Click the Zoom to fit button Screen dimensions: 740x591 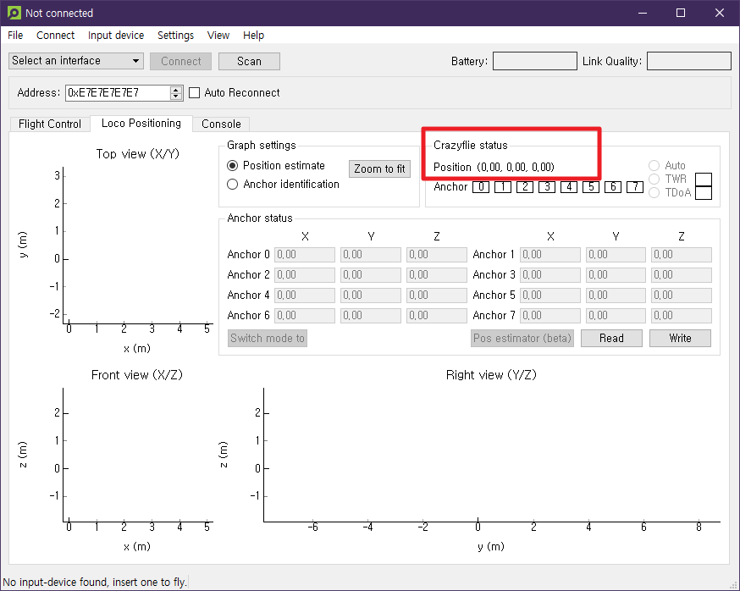point(379,169)
